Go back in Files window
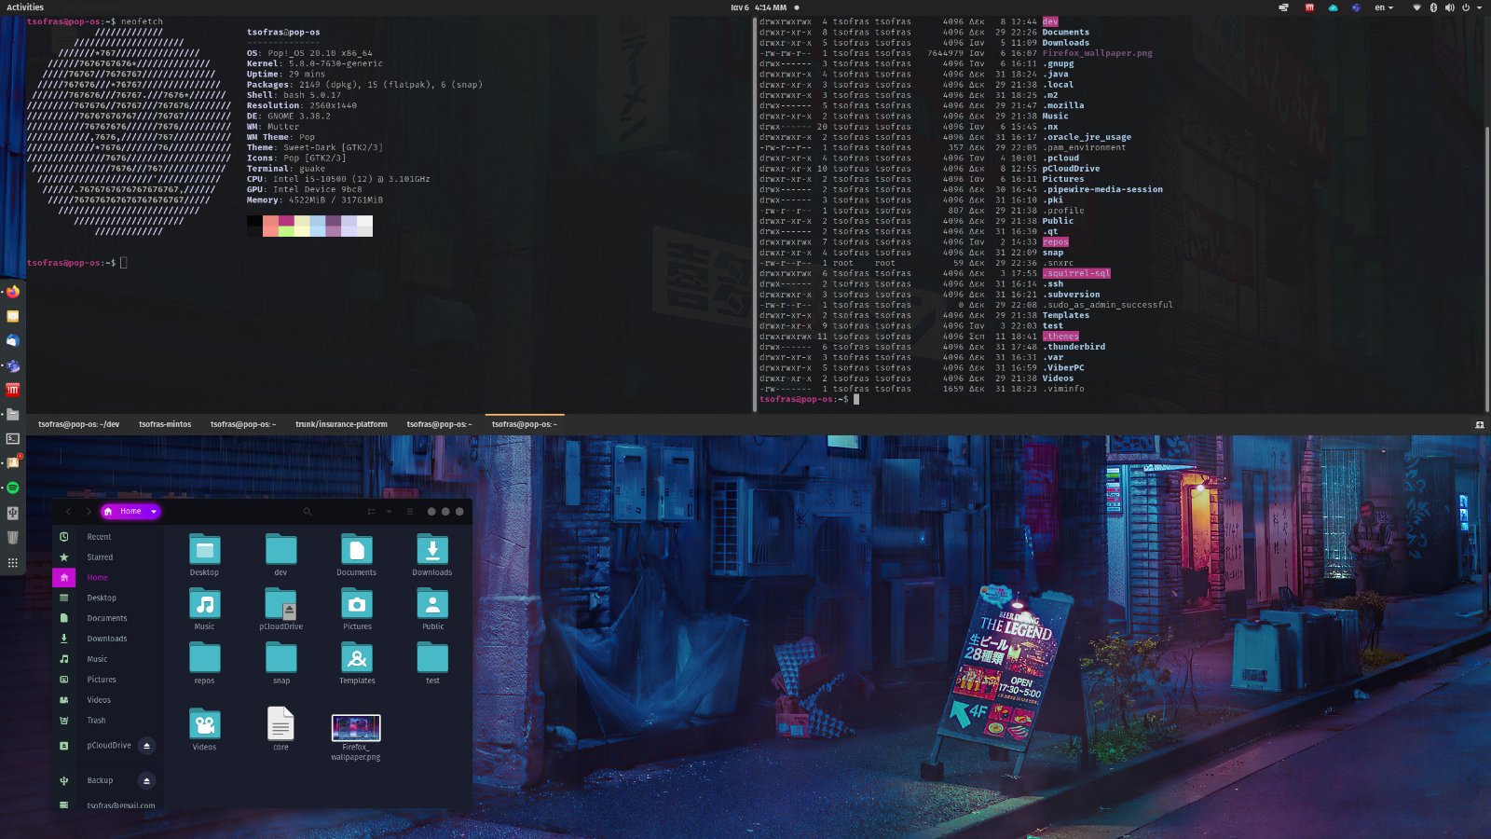This screenshot has width=1491, height=839. [x=68, y=511]
